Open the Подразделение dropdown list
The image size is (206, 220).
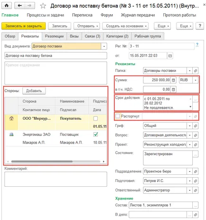pos(189,172)
